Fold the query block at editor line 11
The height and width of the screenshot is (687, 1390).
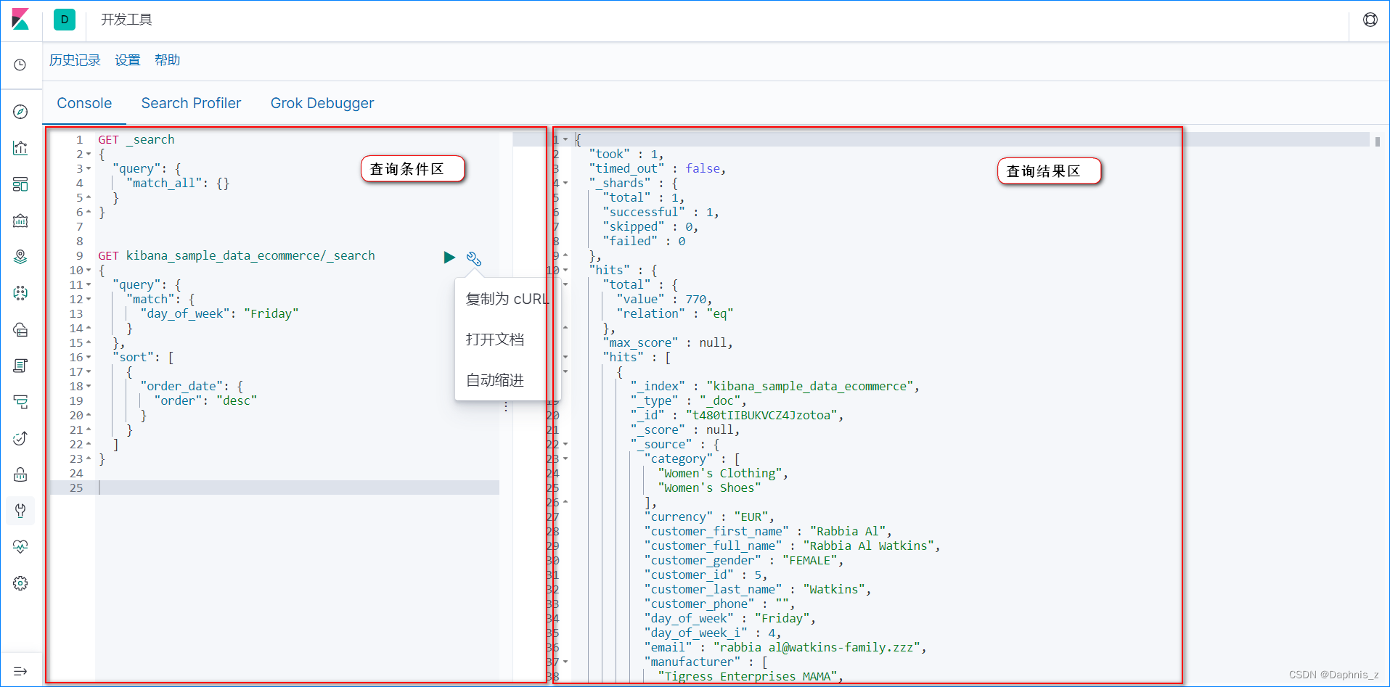(x=89, y=285)
